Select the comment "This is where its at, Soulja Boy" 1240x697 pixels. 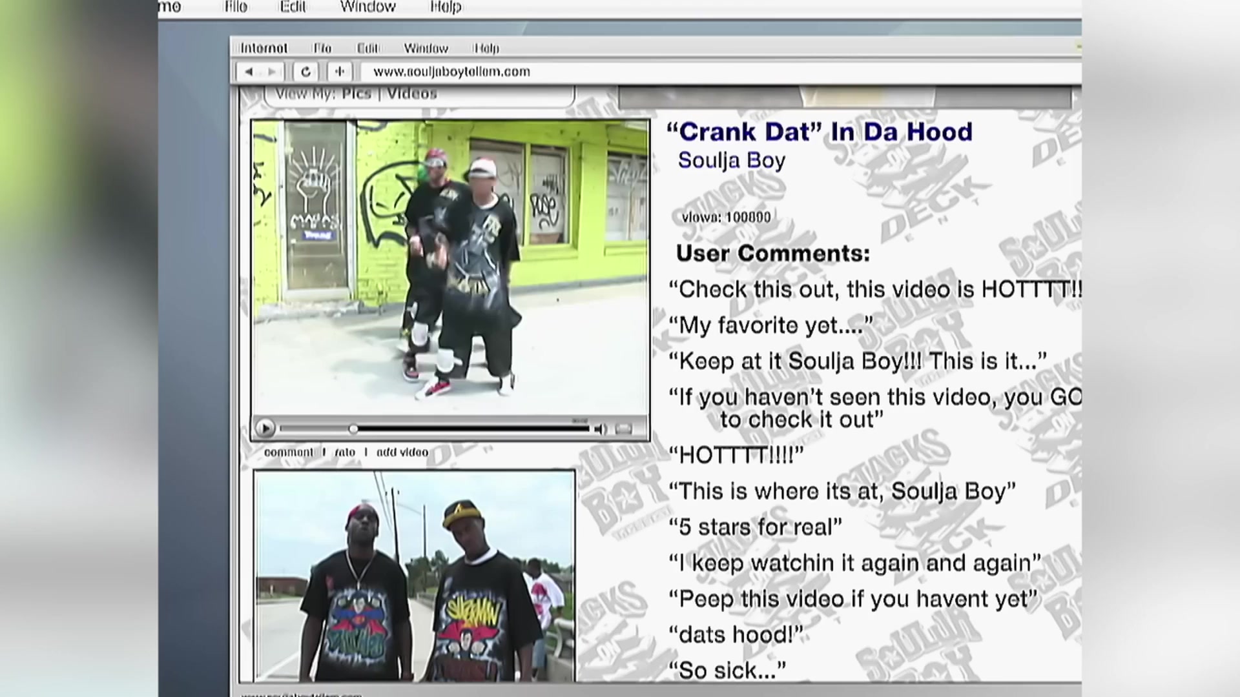[x=842, y=492]
